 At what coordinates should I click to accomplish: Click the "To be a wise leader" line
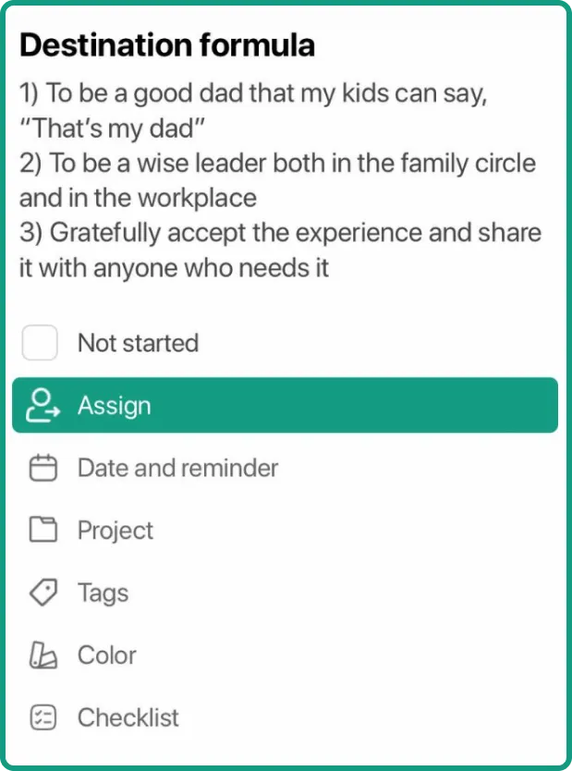click(x=277, y=163)
